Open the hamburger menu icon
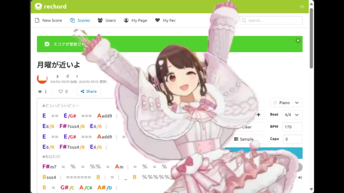Viewport: 344px width, 193px height. click(302, 6)
